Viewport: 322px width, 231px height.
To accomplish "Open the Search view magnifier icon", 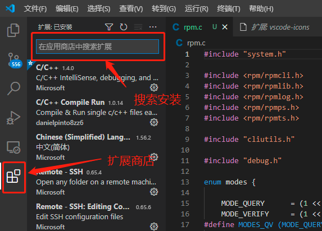I will pyautogui.click(x=13, y=89).
